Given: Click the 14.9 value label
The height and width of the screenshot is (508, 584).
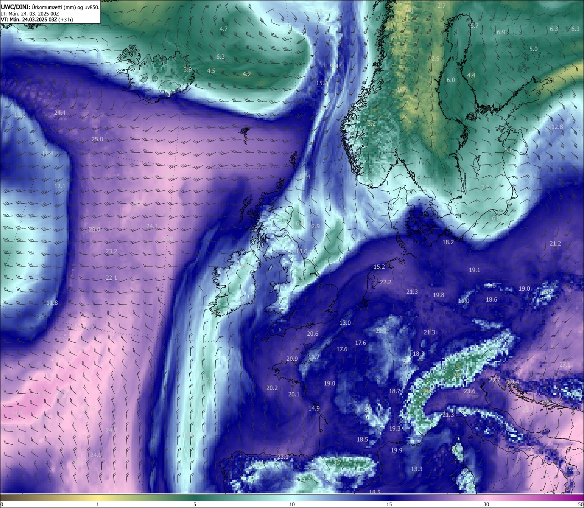Looking at the screenshot, I should pos(314,409).
